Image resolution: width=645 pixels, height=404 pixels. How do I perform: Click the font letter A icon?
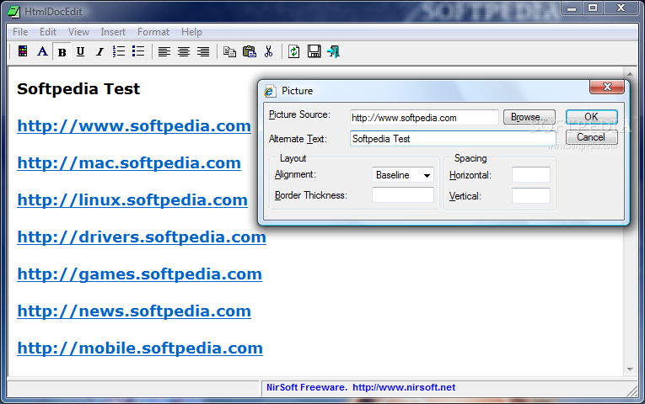pyautogui.click(x=42, y=51)
